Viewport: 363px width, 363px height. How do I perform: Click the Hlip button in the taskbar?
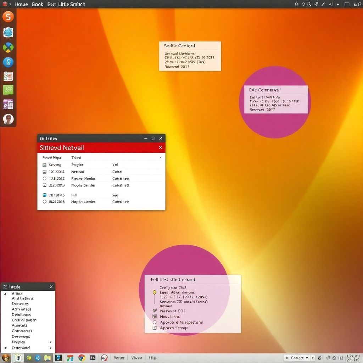tap(152, 358)
